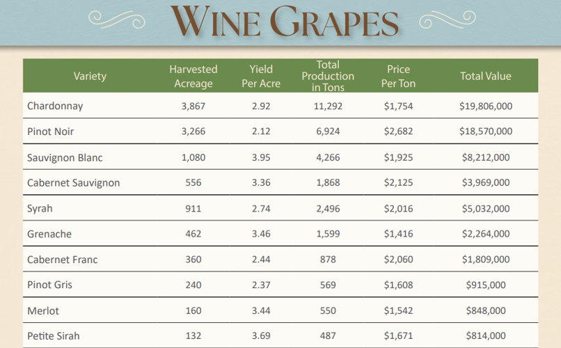Click the Total Value column header
The width and height of the screenshot is (561, 348).
pos(485,76)
